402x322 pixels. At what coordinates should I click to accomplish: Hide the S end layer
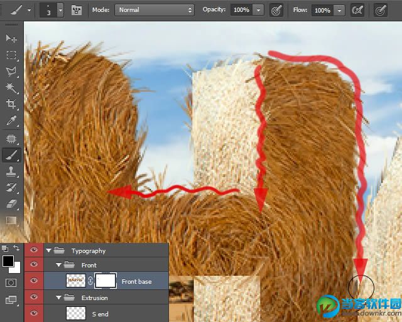point(34,313)
